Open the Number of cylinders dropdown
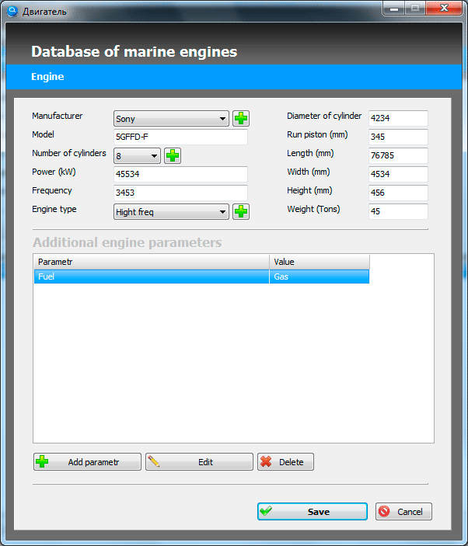The height and width of the screenshot is (546, 468). pyautogui.click(x=137, y=155)
